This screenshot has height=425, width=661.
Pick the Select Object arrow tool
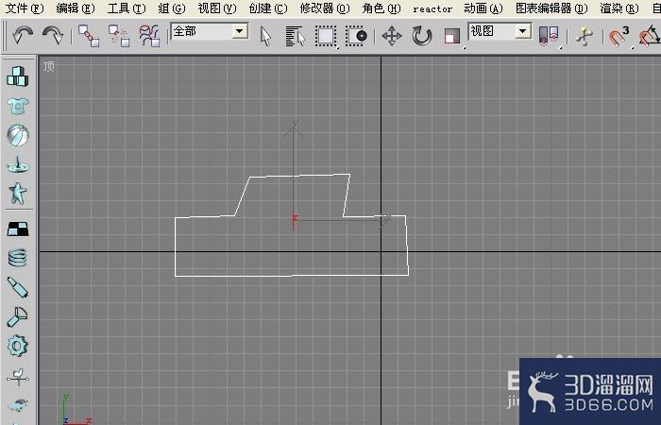click(265, 36)
